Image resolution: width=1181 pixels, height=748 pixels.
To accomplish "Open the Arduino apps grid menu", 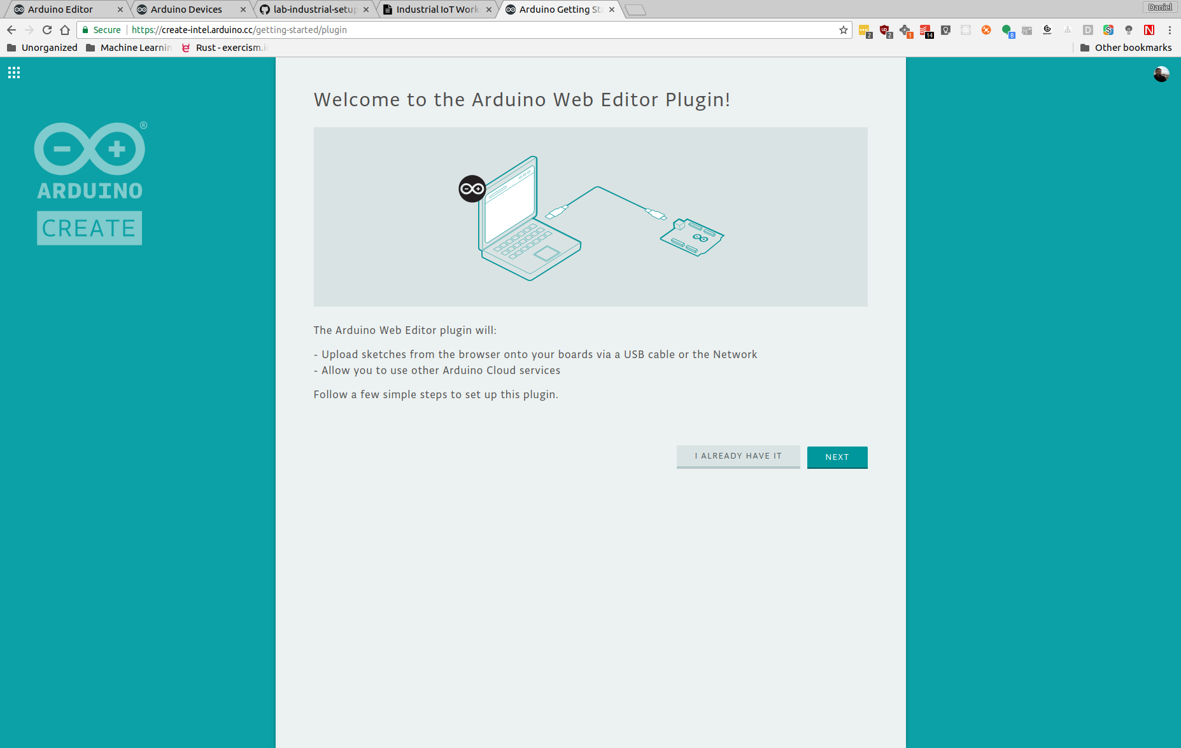I will 14,73.
